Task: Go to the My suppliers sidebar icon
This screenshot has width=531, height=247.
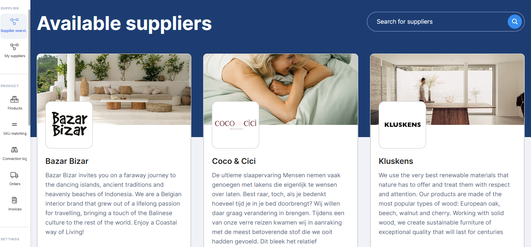Action: coord(14,47)
